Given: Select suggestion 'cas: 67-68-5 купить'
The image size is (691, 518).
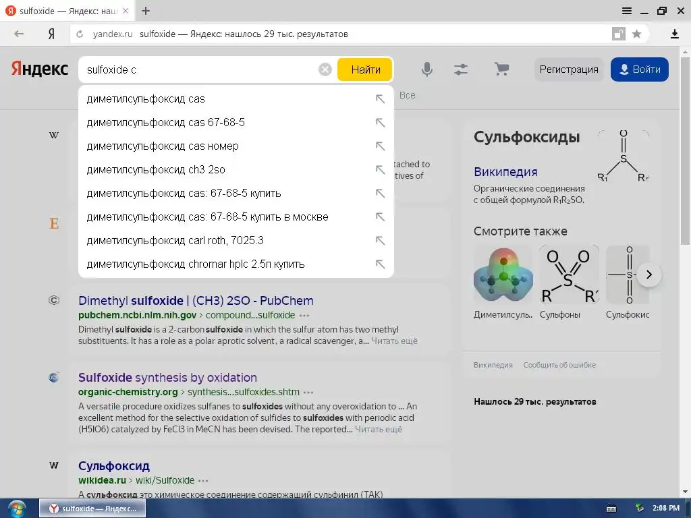Looking at the screenshot, I should tap(236, 194).
